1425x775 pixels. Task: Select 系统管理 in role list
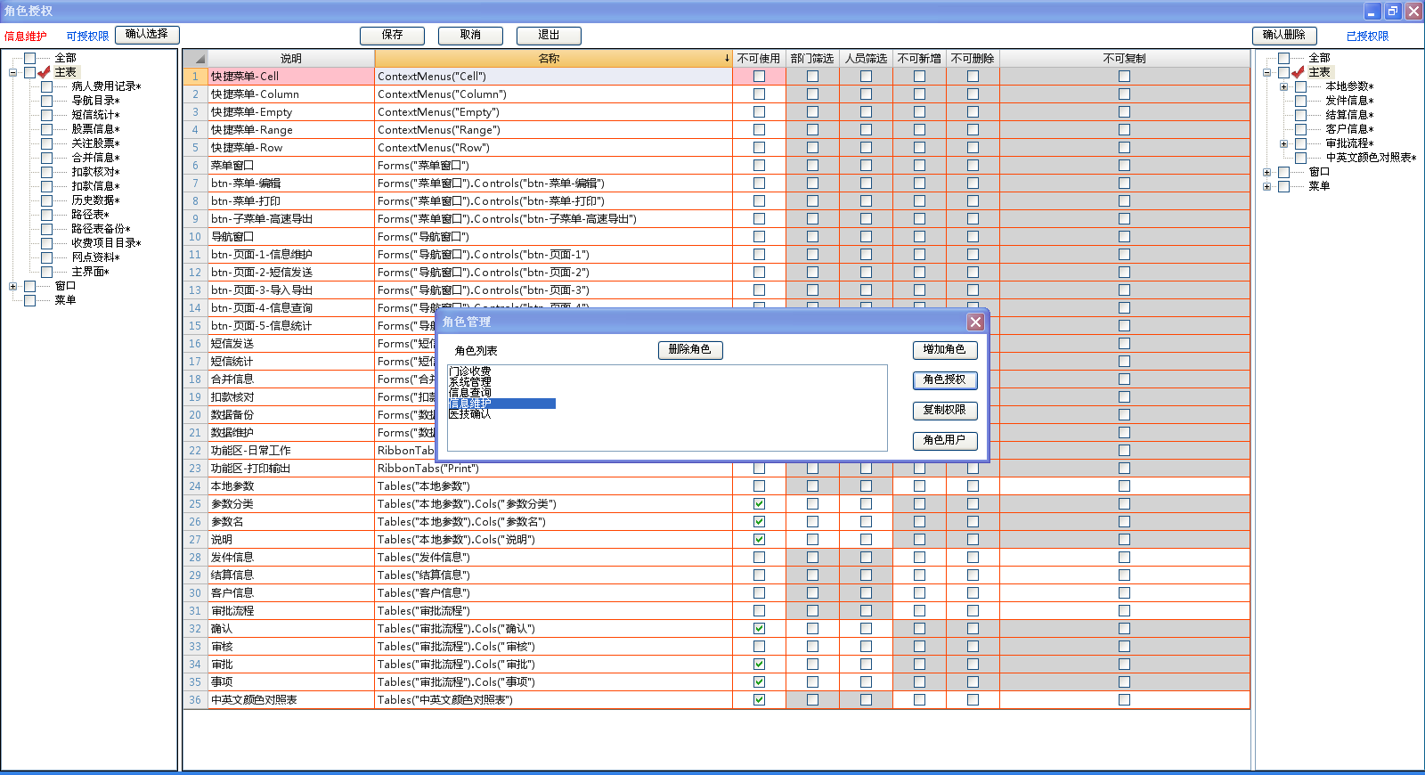[x=469, y=382]
